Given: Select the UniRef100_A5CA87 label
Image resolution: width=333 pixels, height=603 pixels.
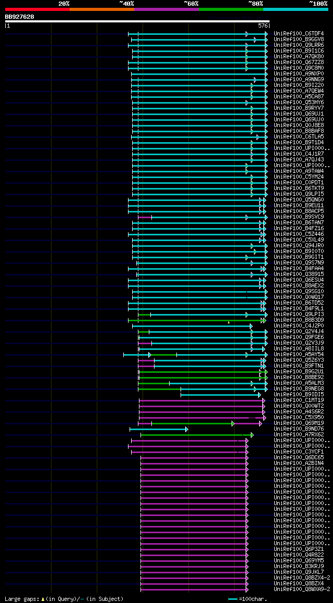Looking at the screenshot, I should tap(299, 96).
